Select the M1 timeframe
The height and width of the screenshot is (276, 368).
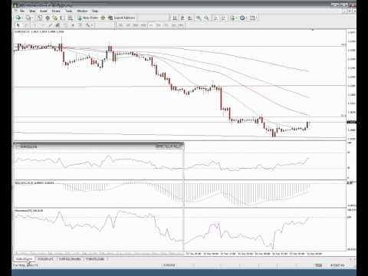120,25
